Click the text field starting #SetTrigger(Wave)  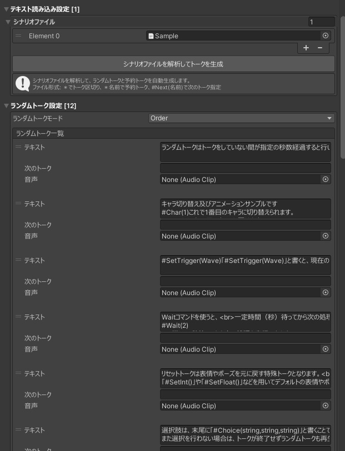click(246, 265)
